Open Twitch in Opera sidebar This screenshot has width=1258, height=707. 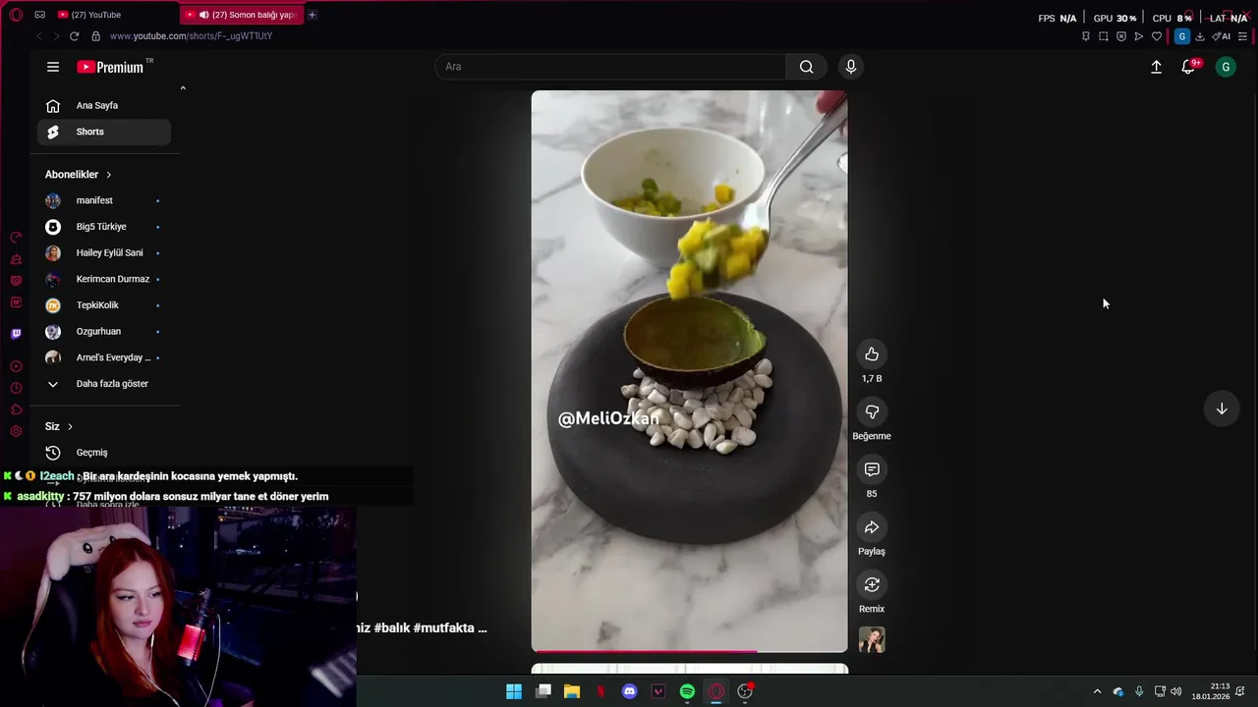[x=16, y=334]
